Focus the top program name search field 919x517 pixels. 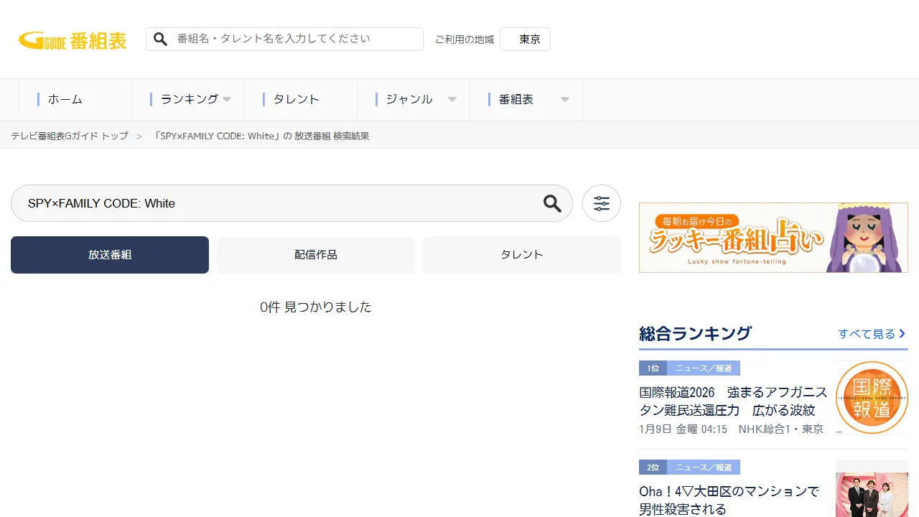pyautogui.click(x=294, y=39)
